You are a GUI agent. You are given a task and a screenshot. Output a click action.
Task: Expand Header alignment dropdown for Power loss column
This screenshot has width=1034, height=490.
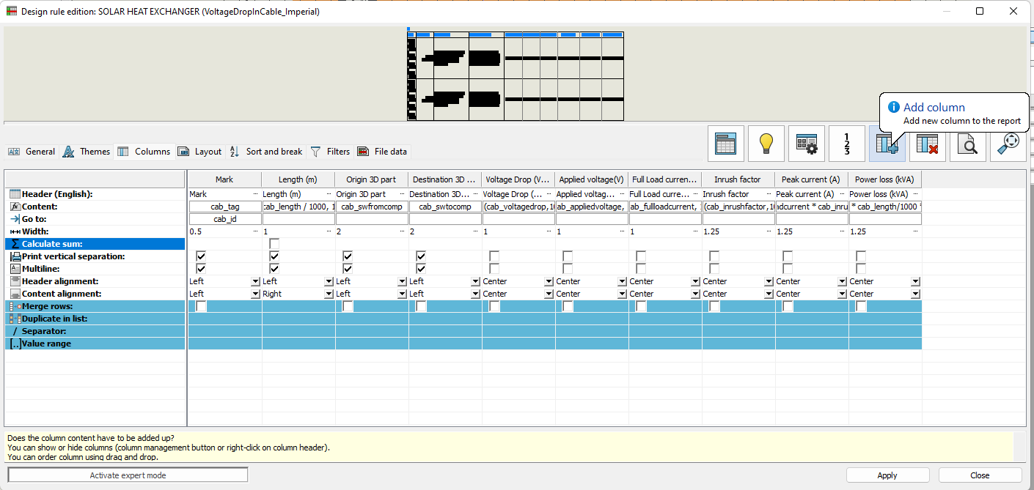[x=915, y=281]
